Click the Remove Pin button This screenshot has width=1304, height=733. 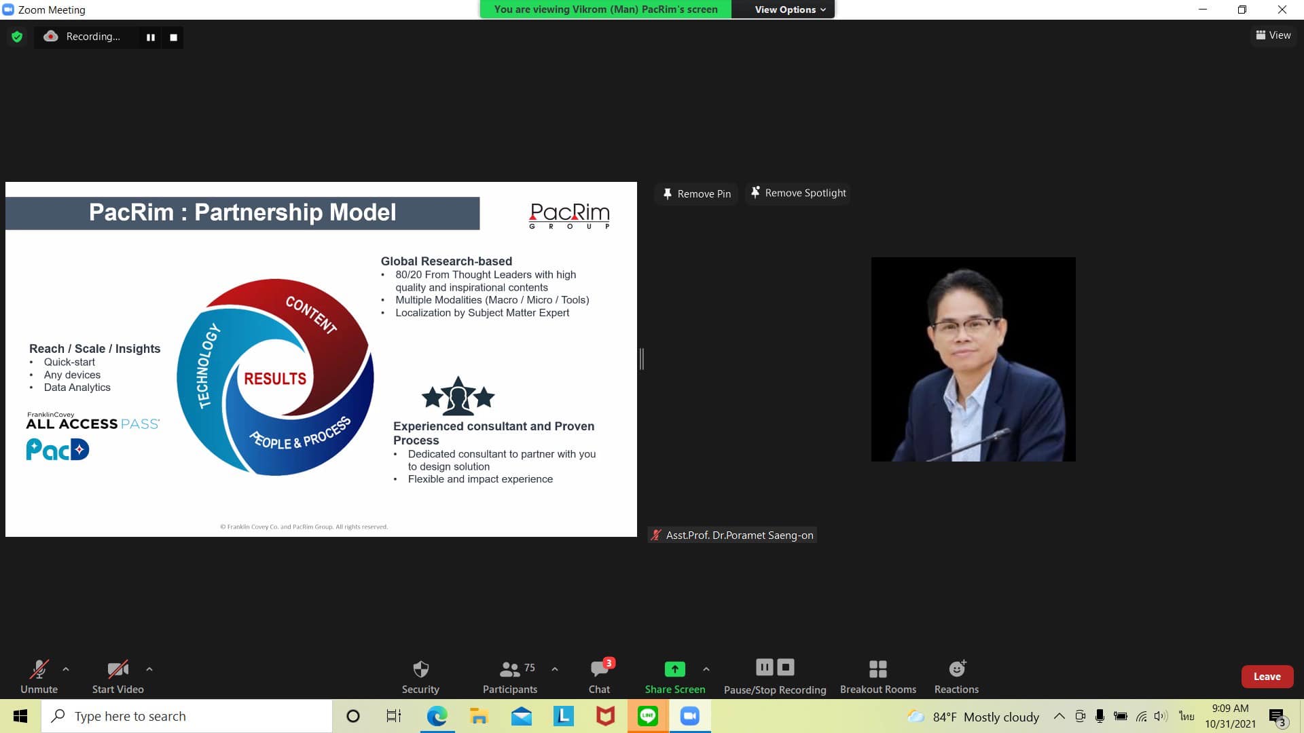click(697, 194)
